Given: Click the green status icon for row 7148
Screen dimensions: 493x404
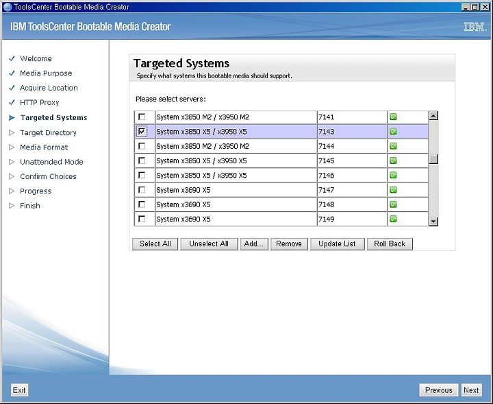Looking at the screenshot, I should click(x=393, y=204).
